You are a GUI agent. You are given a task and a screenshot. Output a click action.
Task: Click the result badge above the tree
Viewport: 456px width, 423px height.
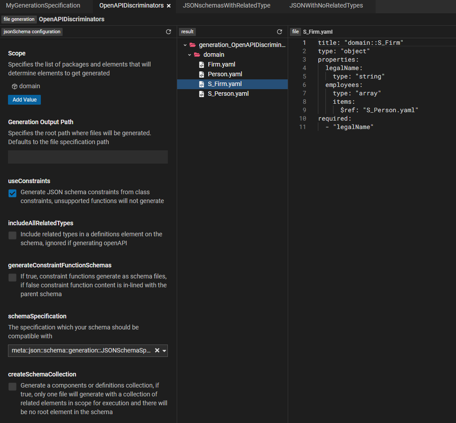(x=187, y=31)
